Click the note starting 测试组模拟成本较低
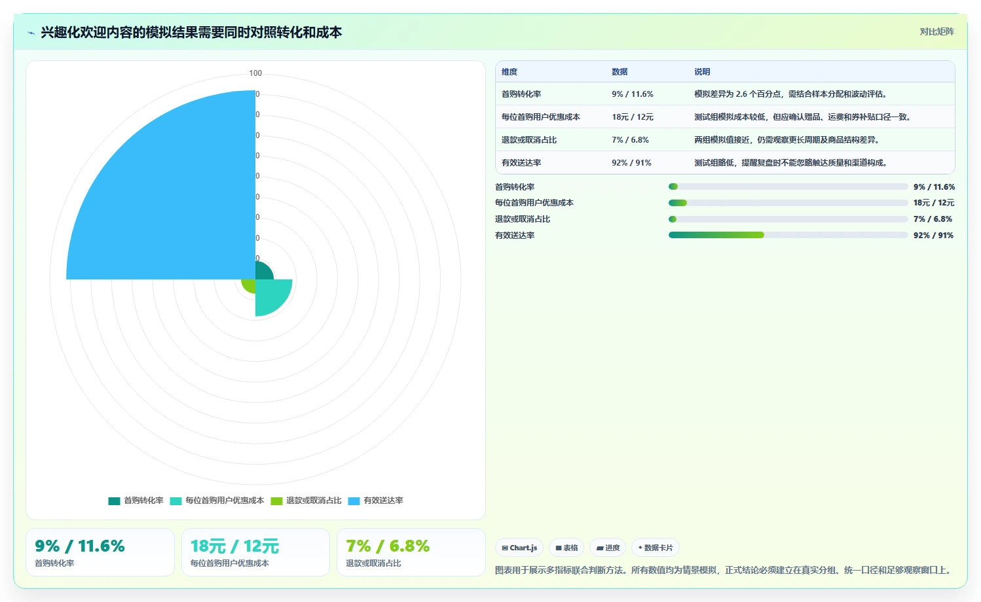This screenshot has width=981, height=602. click(x=804, y=117)
